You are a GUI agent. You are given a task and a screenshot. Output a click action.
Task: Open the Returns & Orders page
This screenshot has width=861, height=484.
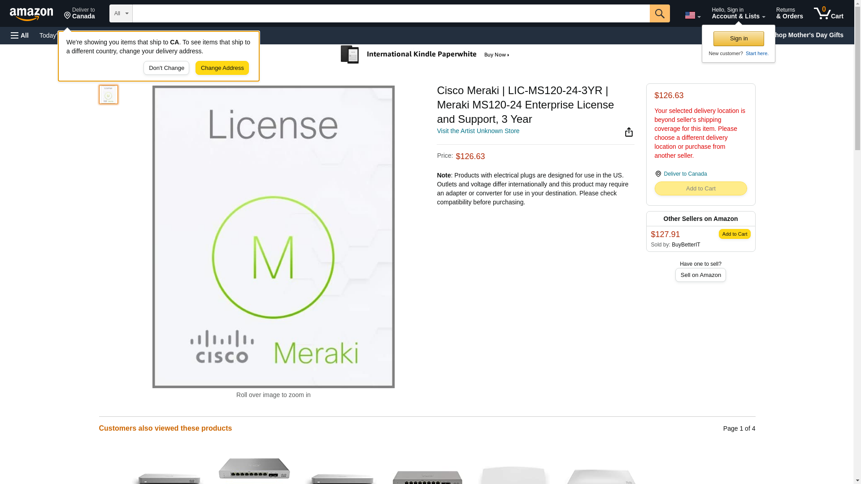789,13
